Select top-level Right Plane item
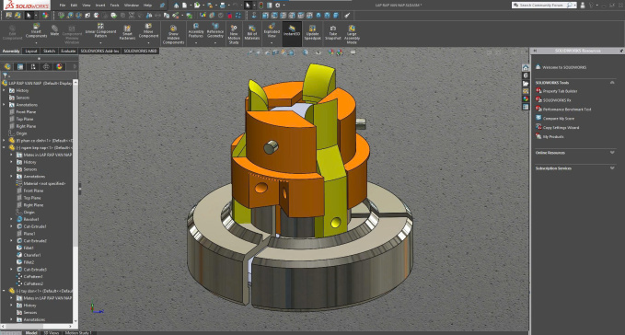 point(23,126)
